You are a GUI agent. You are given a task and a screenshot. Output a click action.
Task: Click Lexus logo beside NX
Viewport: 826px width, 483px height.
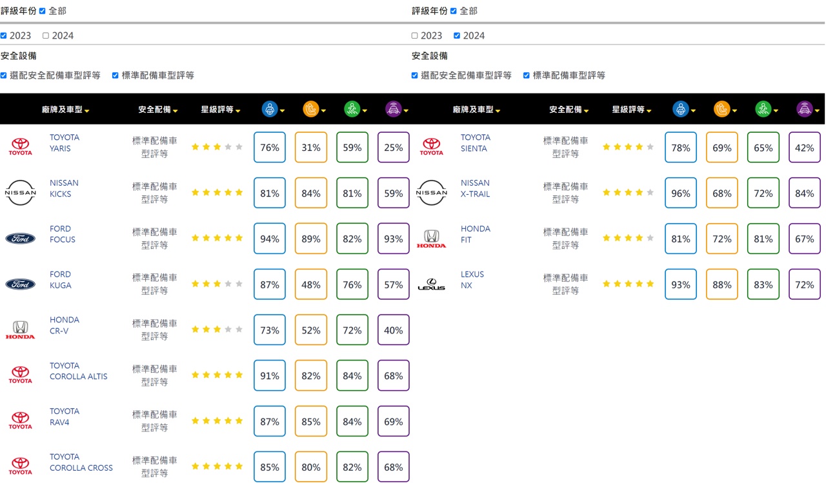tap(431, 284)
